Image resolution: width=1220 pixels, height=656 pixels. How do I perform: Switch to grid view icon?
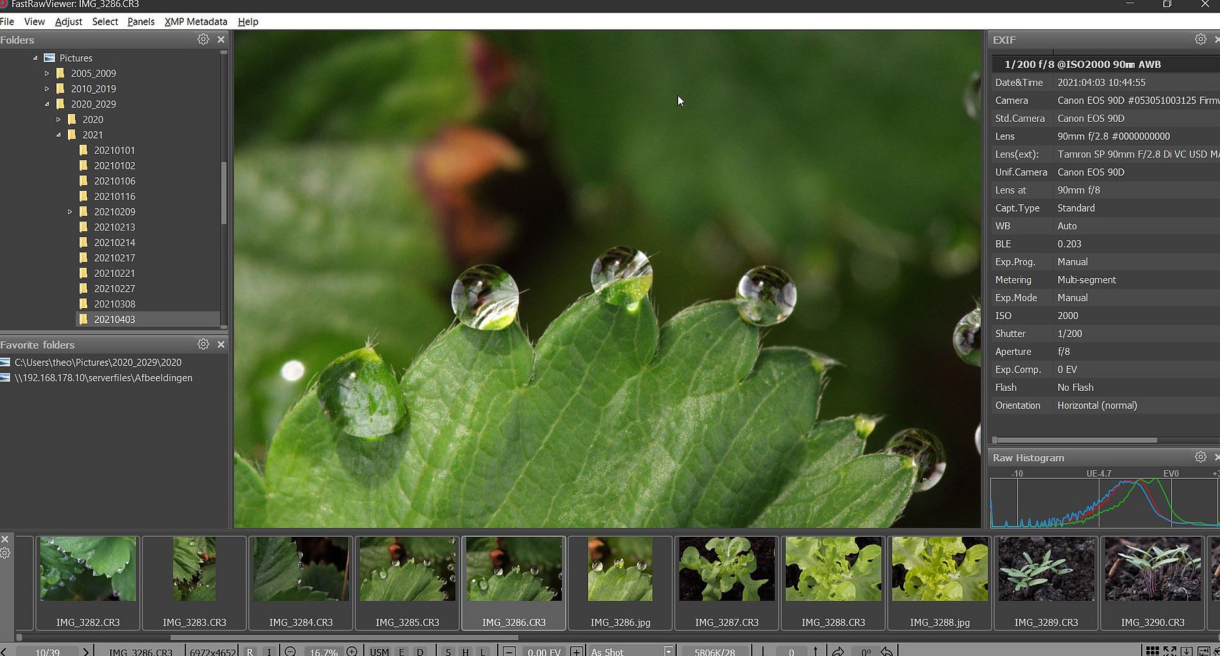pyautogui.click(x=1152, y=651)
